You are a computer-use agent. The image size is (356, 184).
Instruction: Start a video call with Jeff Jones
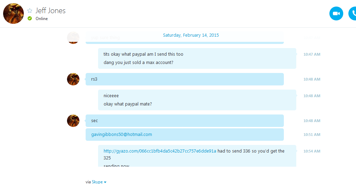click(336, 13)
